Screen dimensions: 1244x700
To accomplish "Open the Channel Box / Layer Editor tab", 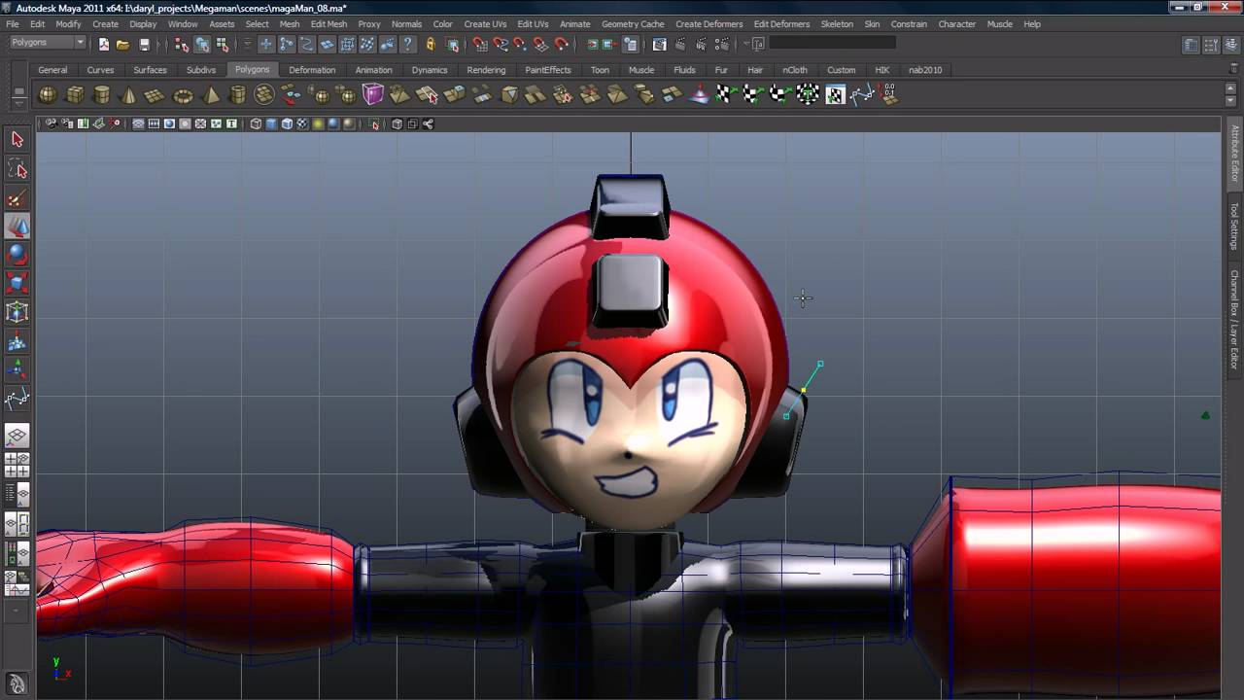I will coord(1234,319).
